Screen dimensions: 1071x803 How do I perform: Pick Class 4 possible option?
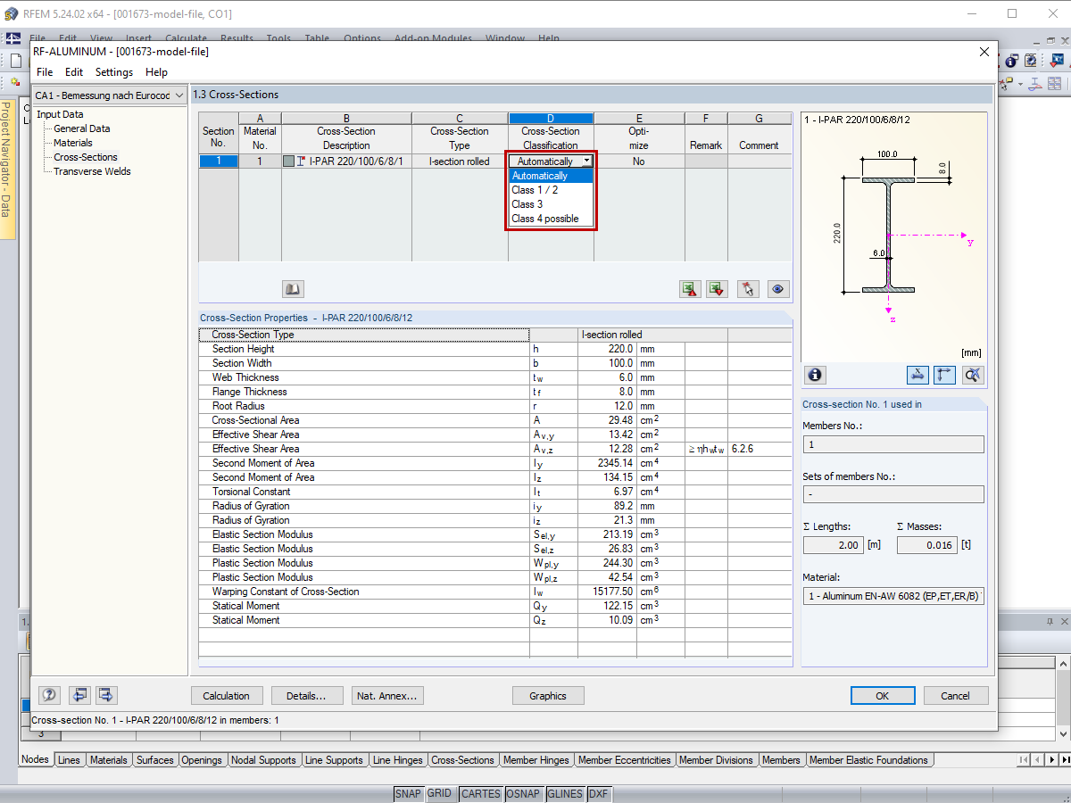tap(551, 219)
